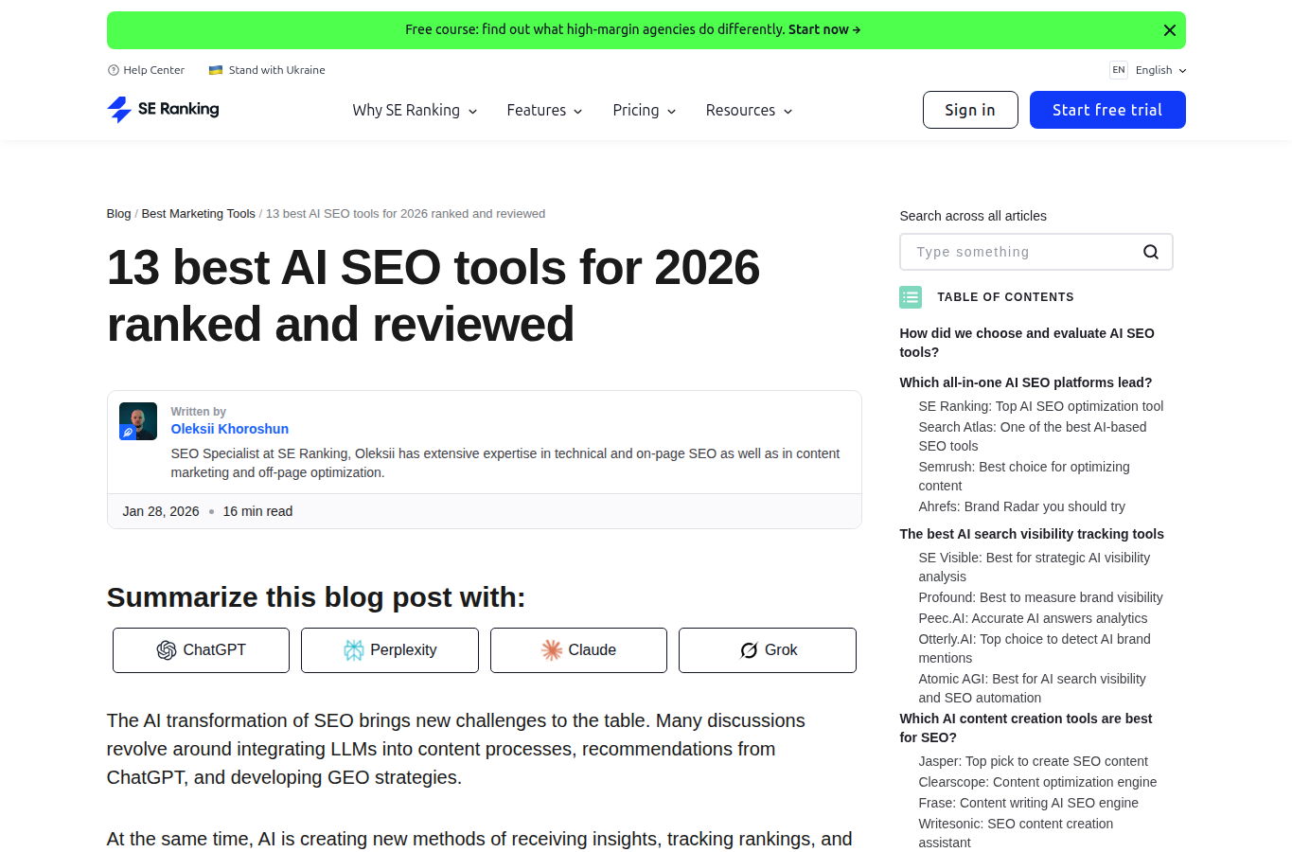This screenshot has width=1292, height=852.
Task: Click Oleksii Khoroshun's author avatar
Action: [138, 421]
